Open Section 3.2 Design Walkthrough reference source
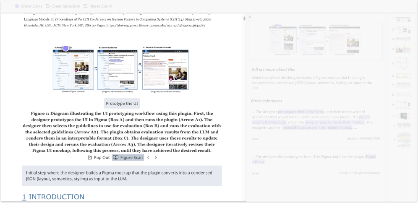 [359, 173]
